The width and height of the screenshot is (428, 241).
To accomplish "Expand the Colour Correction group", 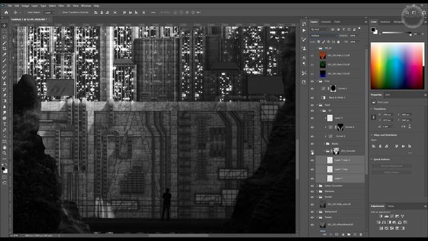I will (x=317, y=186).
